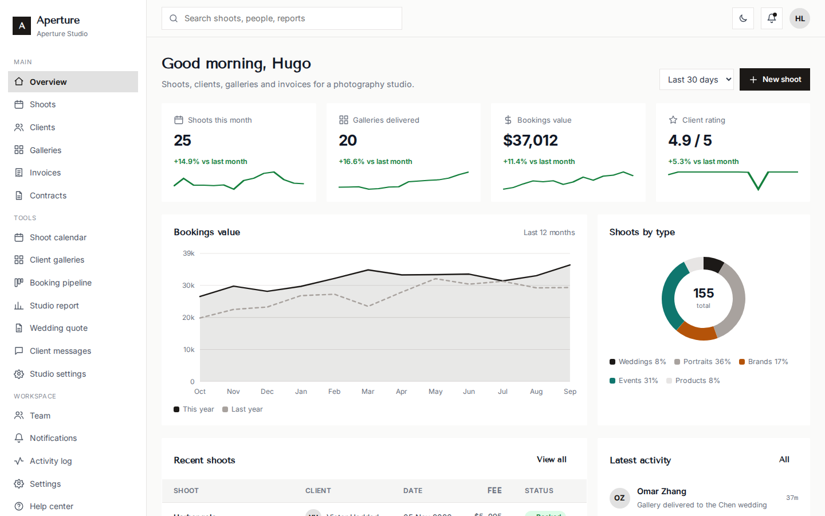Click Last 12 months label on chart

pyautogui.click(x=549, y=233)
